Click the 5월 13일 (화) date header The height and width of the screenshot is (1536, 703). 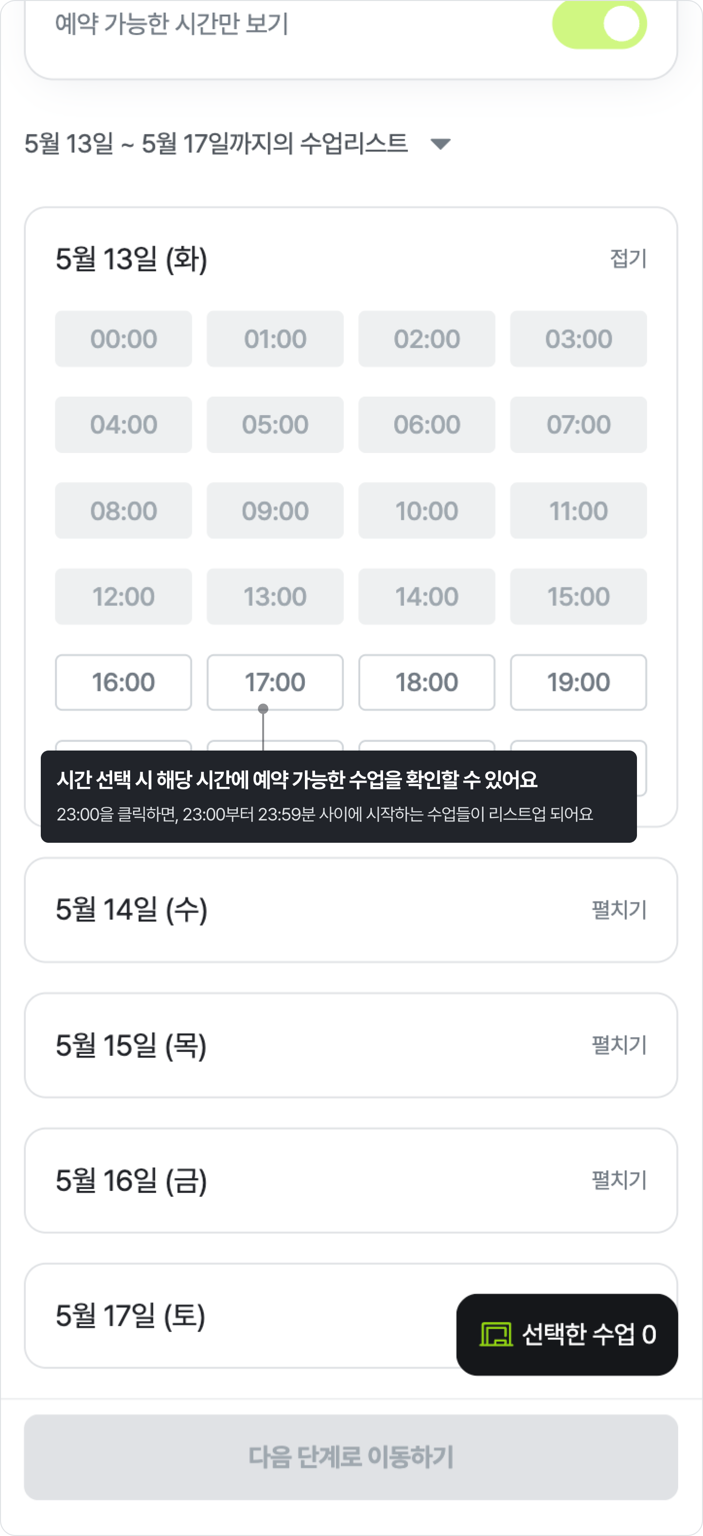tap(131, 259)
